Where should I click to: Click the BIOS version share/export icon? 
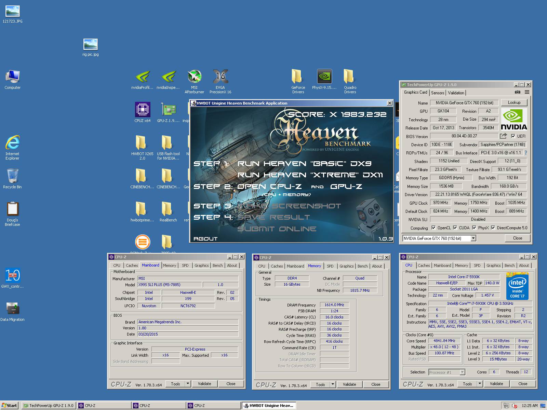[x=504, y=136]
